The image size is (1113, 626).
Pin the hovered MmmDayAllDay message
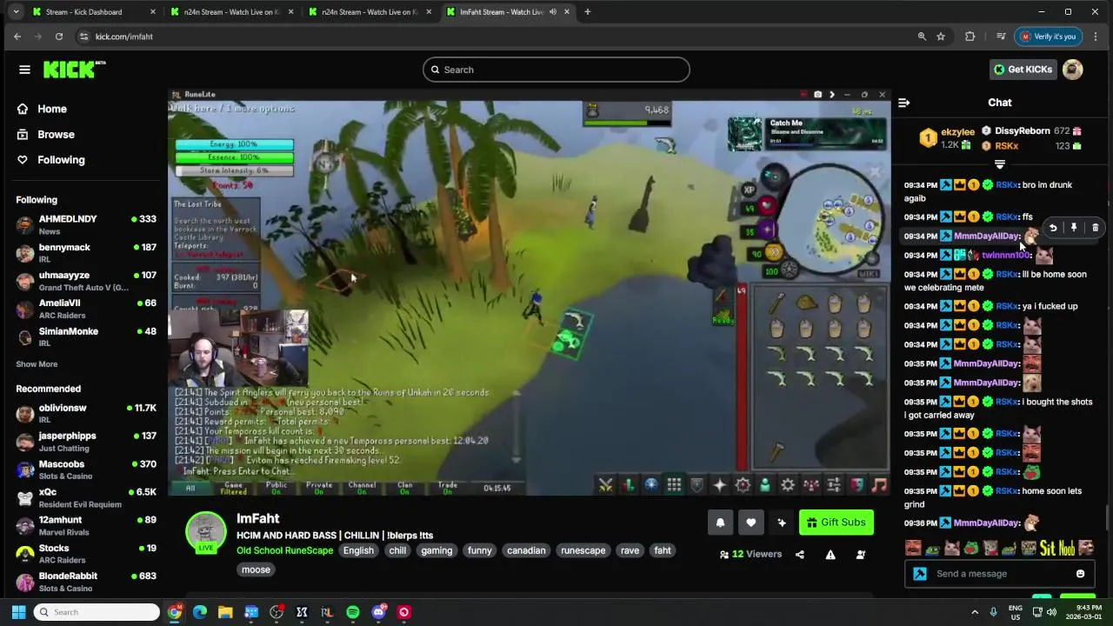[1074, 228]
